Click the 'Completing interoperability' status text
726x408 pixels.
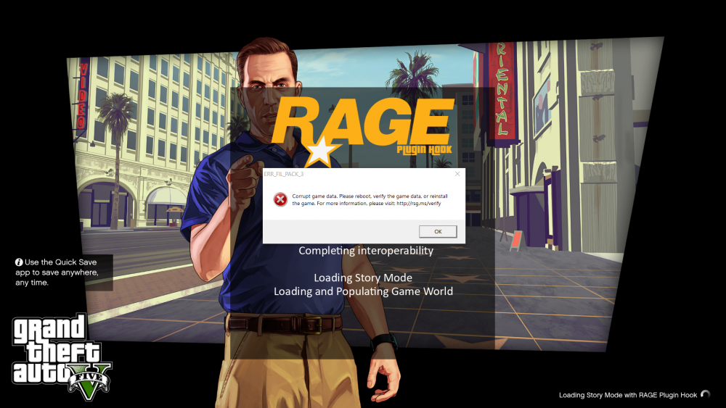[x=366, y=251]
